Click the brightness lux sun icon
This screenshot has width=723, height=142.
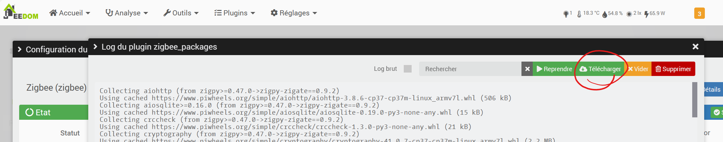coord(629,14)
